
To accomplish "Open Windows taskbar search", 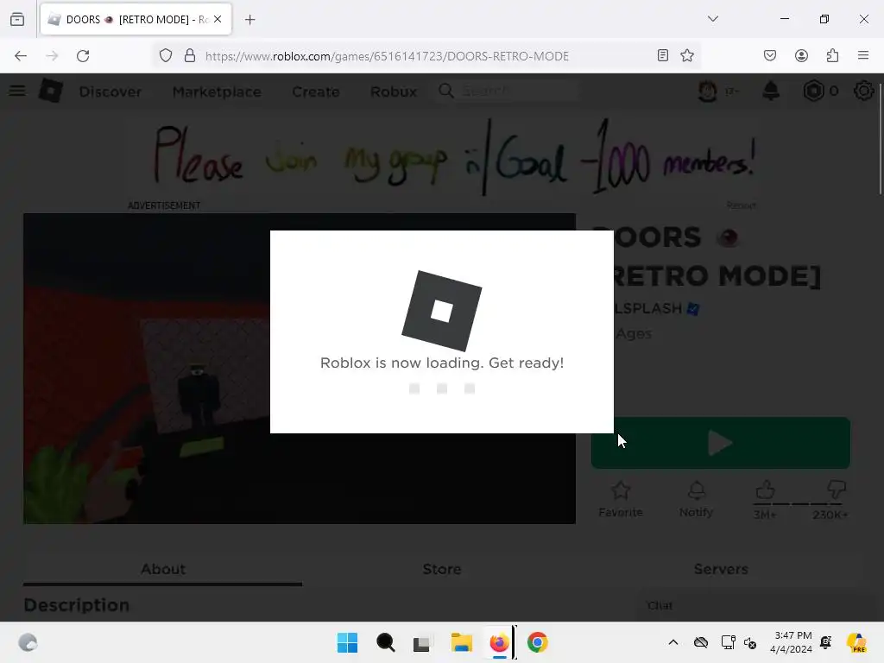I will (386, 642).
